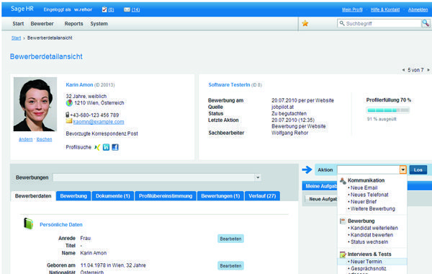This screenshot has height=274, width=432.
Task: Switch to the Verlauf (27) tab
Action: [x=262, y=196]
